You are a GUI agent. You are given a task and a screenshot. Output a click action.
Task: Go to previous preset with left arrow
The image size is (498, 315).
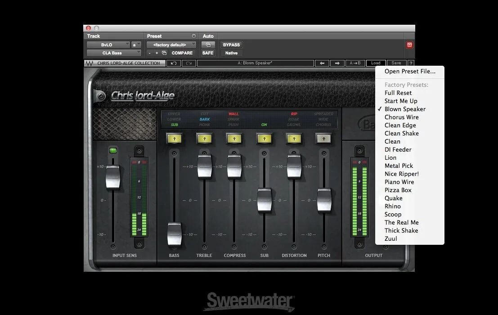(322, 63)
